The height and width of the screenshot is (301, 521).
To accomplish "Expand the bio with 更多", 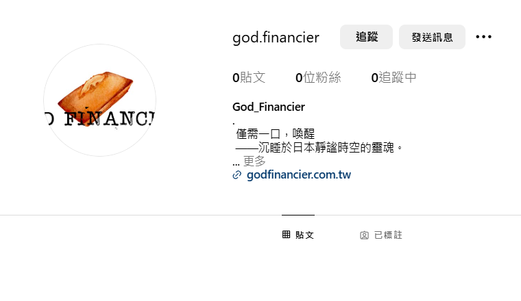I will point(254,161).
